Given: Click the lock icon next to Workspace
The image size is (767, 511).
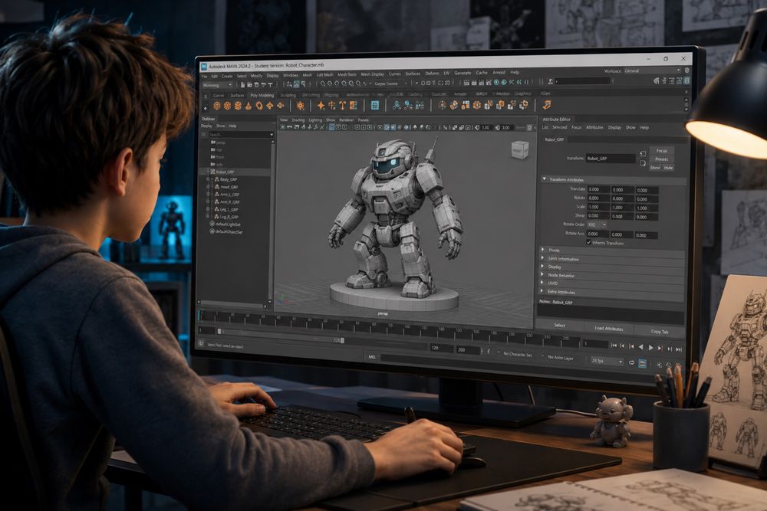Looking at the screenshot, I should tap(686, 70).
